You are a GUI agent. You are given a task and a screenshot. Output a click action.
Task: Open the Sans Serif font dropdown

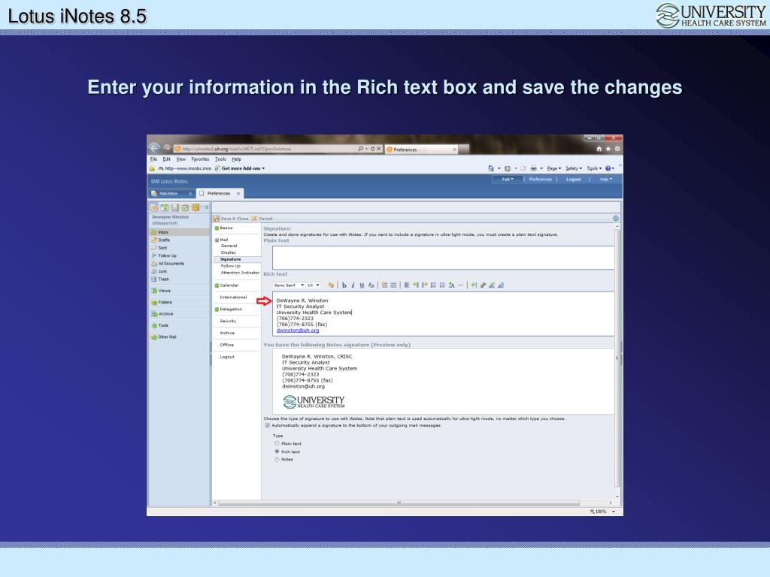click(x=289, y=285)
